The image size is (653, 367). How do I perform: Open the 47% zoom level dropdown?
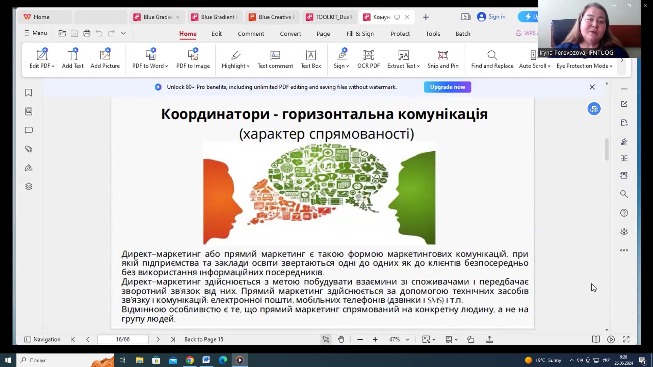pos(407,340)
